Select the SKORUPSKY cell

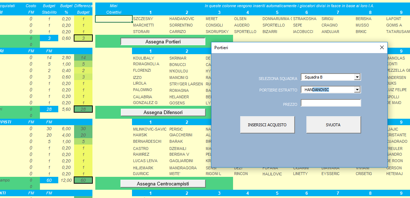coord(217,32)
